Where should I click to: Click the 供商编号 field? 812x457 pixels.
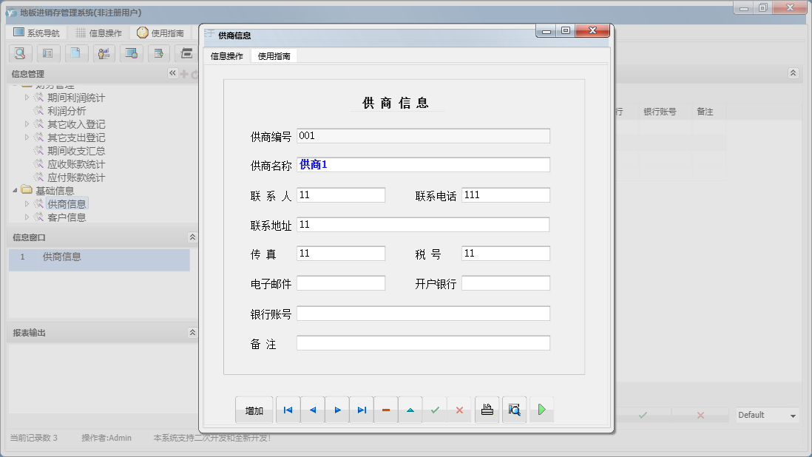(423, 135)
